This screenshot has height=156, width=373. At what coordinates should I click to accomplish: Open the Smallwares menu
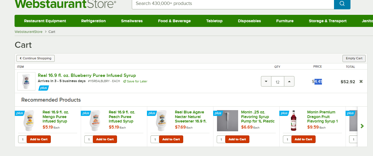(x=132, y=21)
